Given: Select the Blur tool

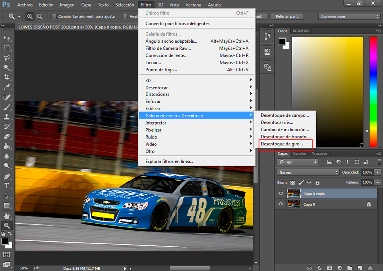Looking at the screenshot, I should [7, 156].
